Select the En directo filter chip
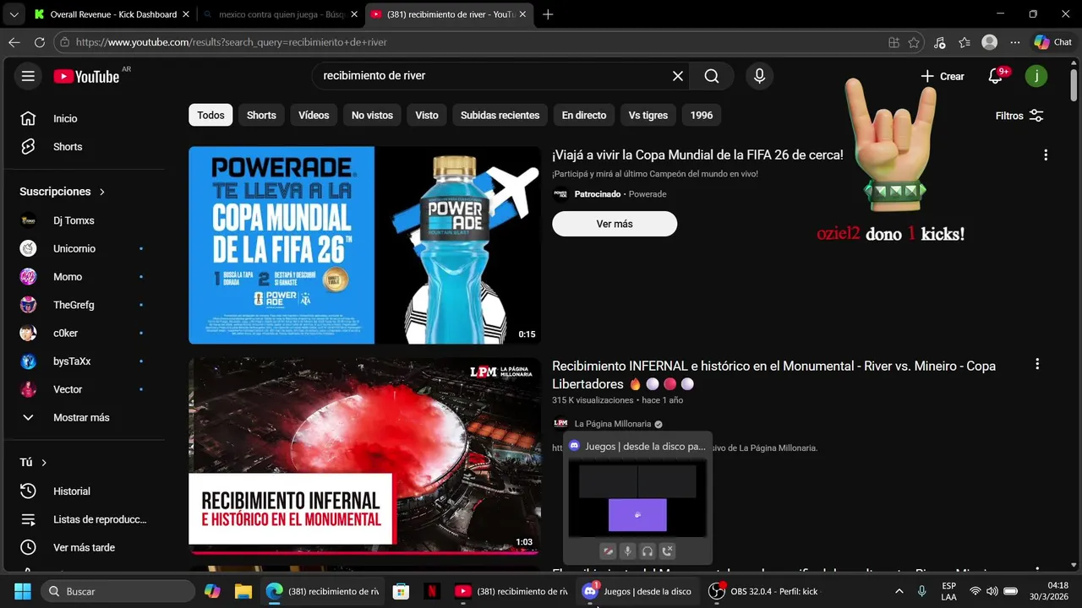Viewport: 1082px width, 608px height. click(x=584, y=115)
